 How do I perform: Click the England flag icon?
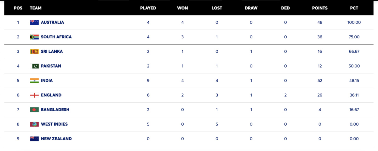coord(34,95)
